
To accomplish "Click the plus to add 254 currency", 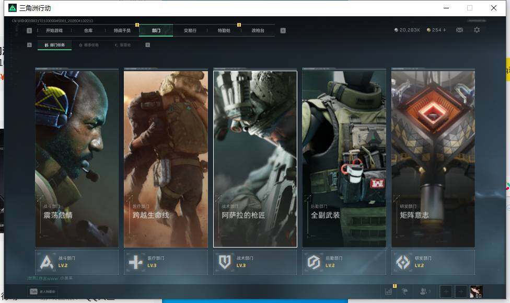I will 445,30.
